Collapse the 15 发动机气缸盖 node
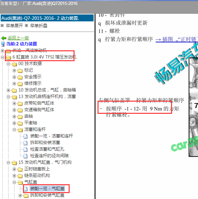 8,162
